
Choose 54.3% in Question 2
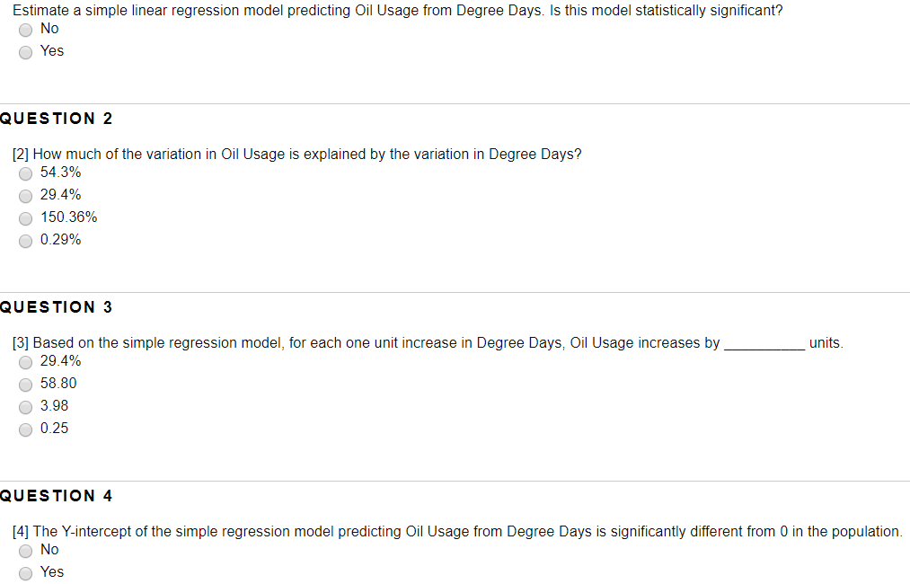click(25, 173)
